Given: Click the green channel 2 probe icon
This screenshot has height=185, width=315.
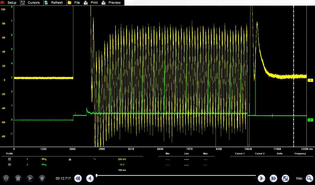Looking at the screenshot, I should tap(44, 165).
